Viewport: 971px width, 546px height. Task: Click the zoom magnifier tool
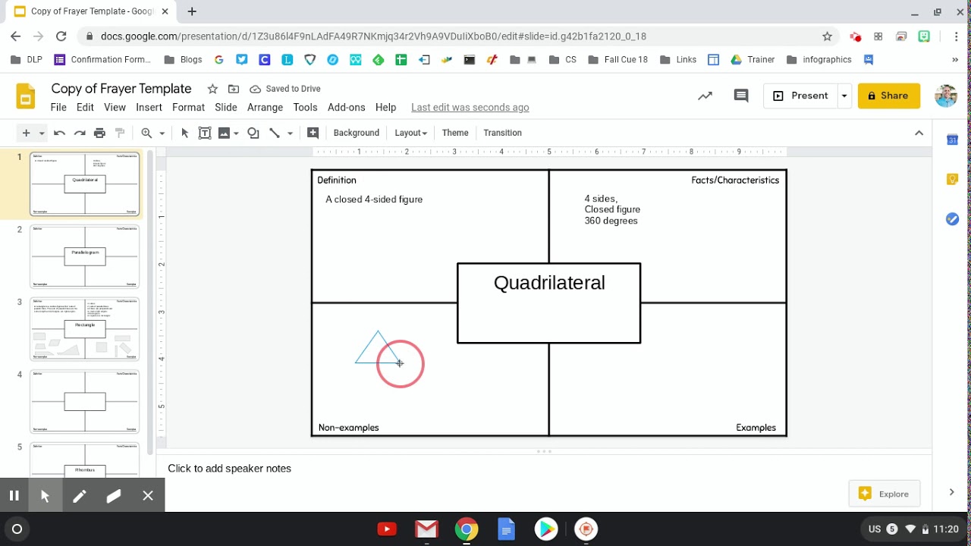(147, 133)
